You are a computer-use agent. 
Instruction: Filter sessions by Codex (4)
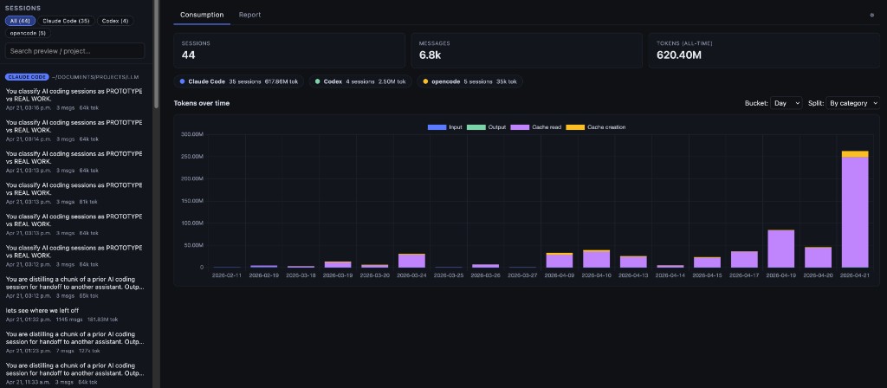(114, 20)
